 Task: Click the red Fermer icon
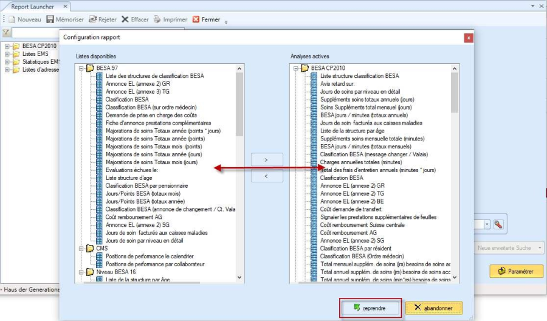click(x=196, y=19)
